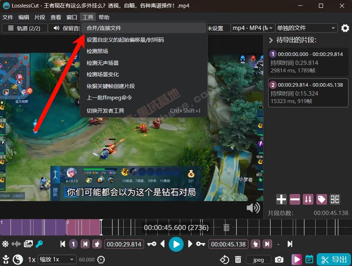352x266 pixels.
Task: Jump to start of video
Action: [x=63, y=244]
